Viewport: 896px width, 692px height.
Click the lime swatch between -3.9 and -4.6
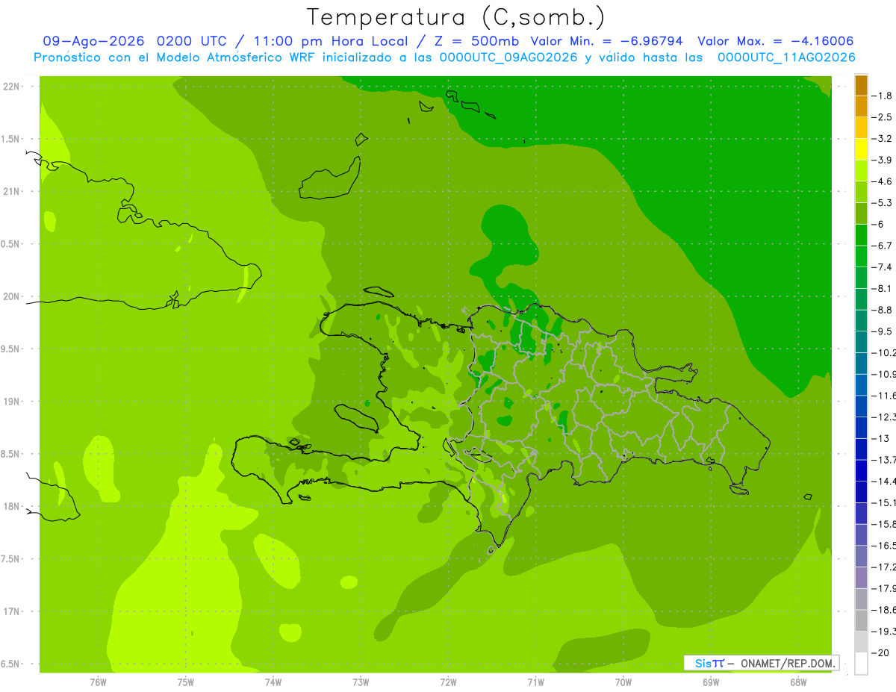click(861, 170)
